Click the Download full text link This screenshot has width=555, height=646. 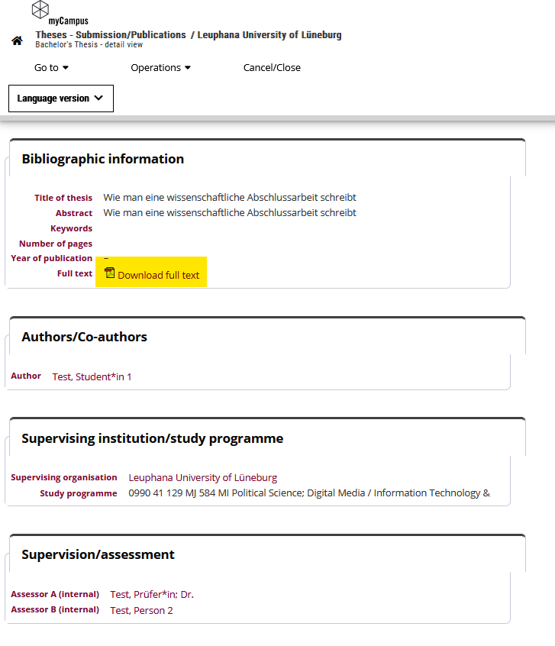click(x=158, y=275)
